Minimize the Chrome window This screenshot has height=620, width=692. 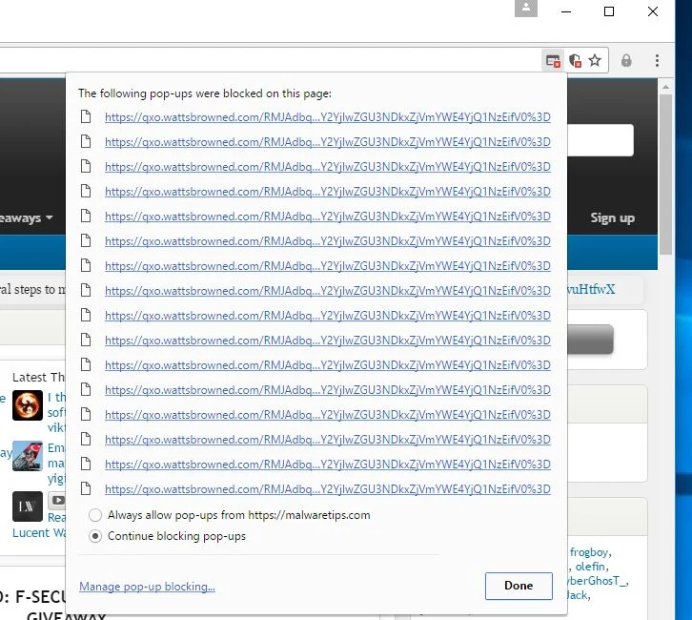(566, 11)
